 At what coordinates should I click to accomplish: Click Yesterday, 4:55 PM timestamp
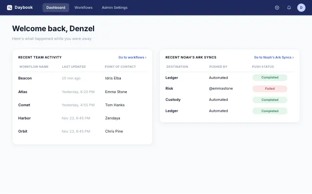[78, 105]
